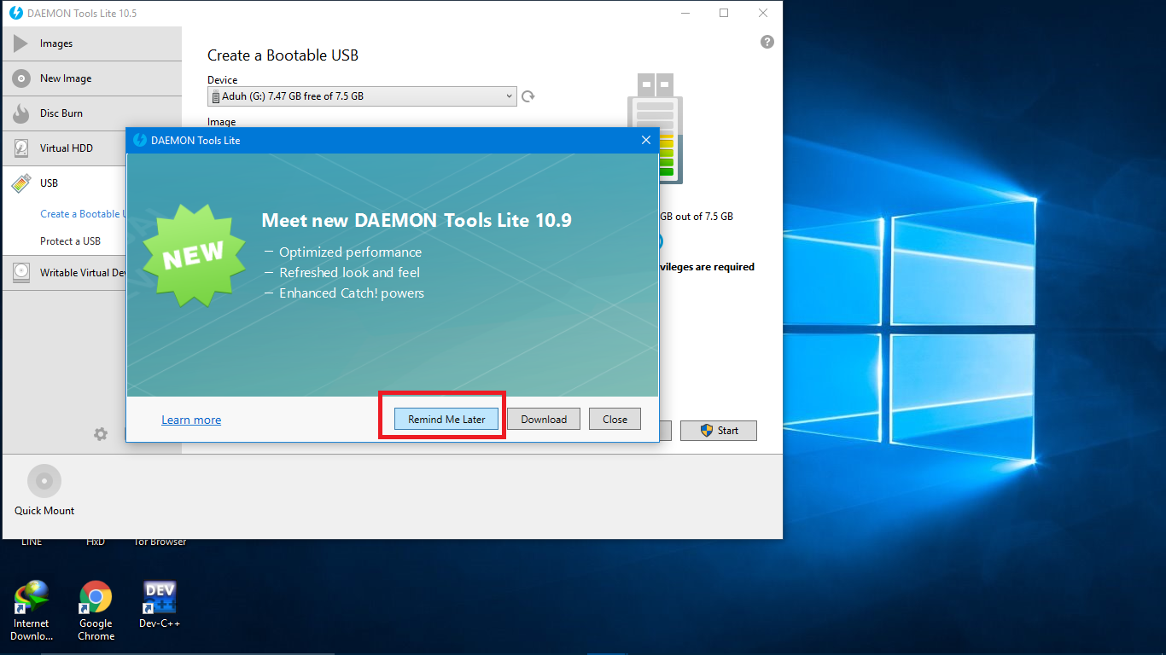Choose Create a Bootable USB subitem
Viewport: 1166px width, 655px height.
tap(83, 214)
